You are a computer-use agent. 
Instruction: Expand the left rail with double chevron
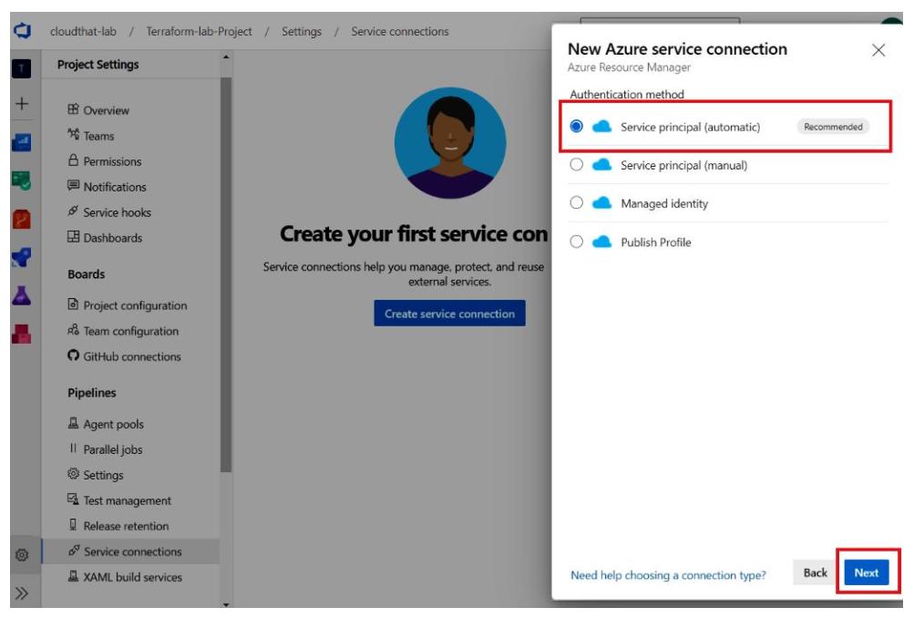click(22, 592)
